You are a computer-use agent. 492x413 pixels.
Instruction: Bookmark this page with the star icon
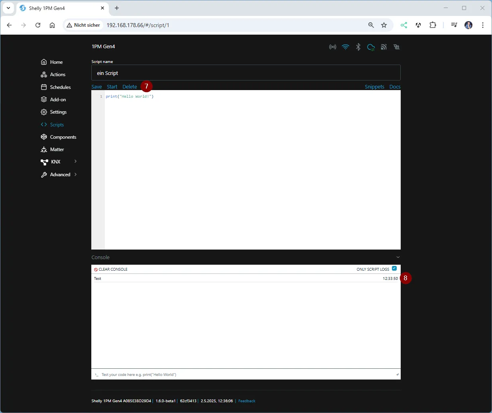[x=384, y=25]
